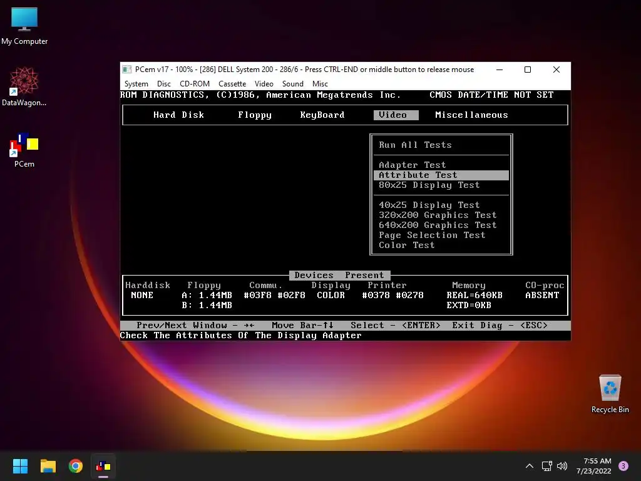Choose Page Selection Test entry

point(432,235)
